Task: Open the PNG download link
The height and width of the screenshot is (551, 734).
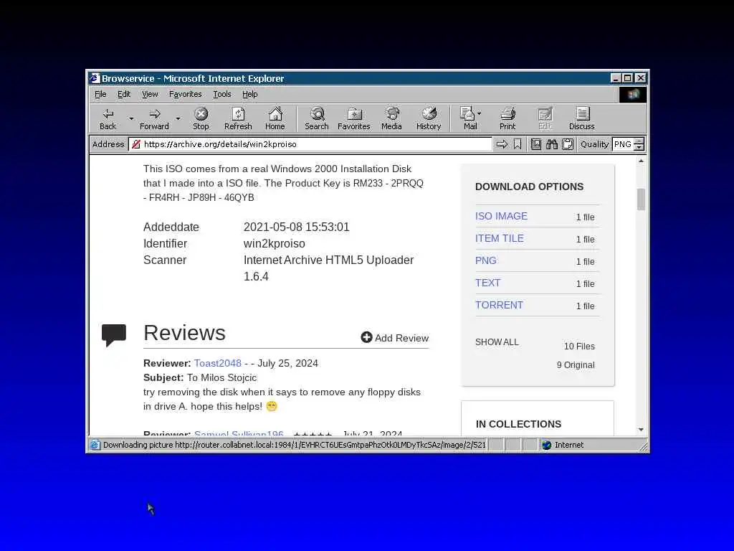Action: 485,260
